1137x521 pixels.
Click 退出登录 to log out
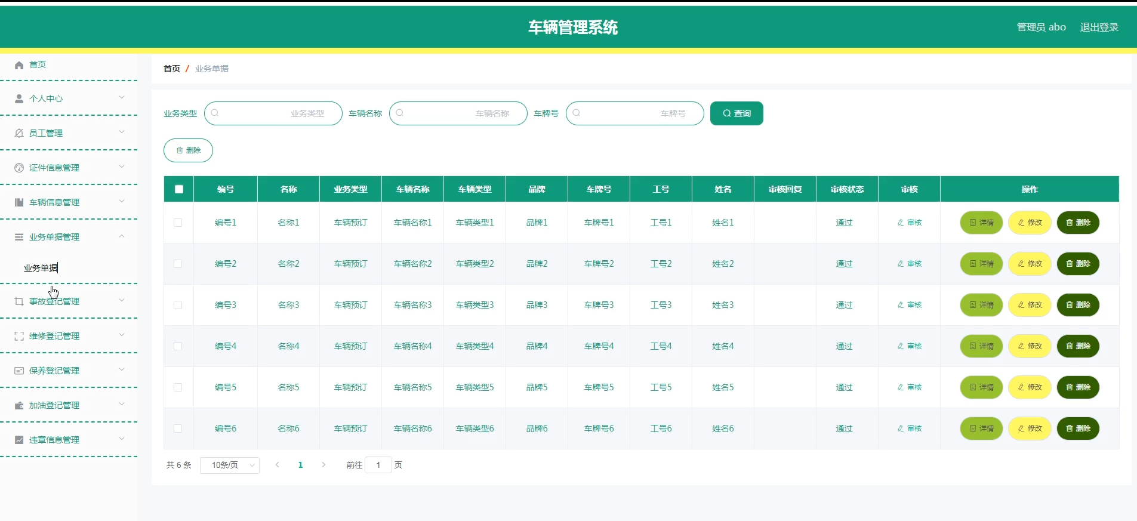pos(1099,27)
